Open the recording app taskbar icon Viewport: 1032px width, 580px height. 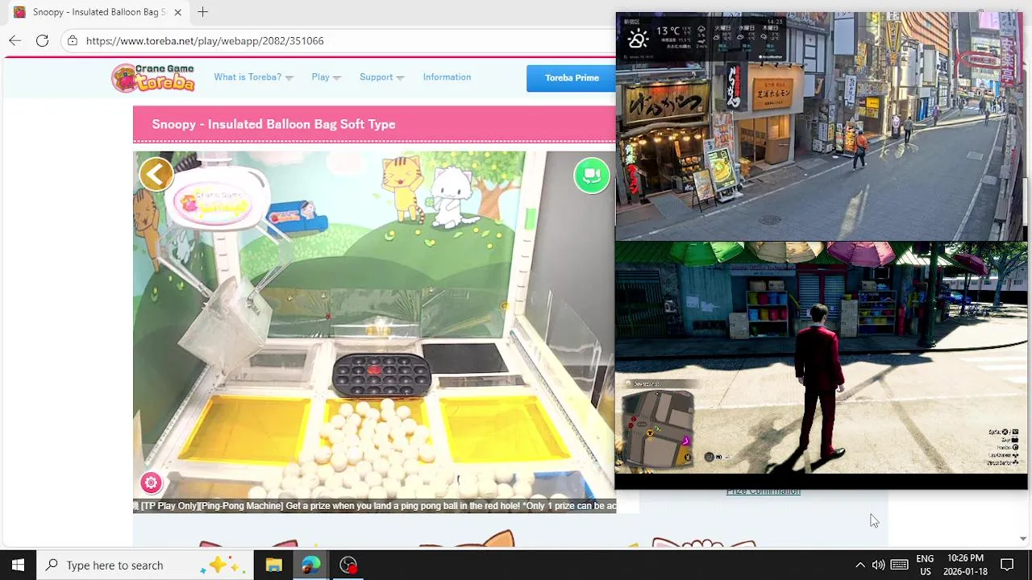click(x=348, y=565)
